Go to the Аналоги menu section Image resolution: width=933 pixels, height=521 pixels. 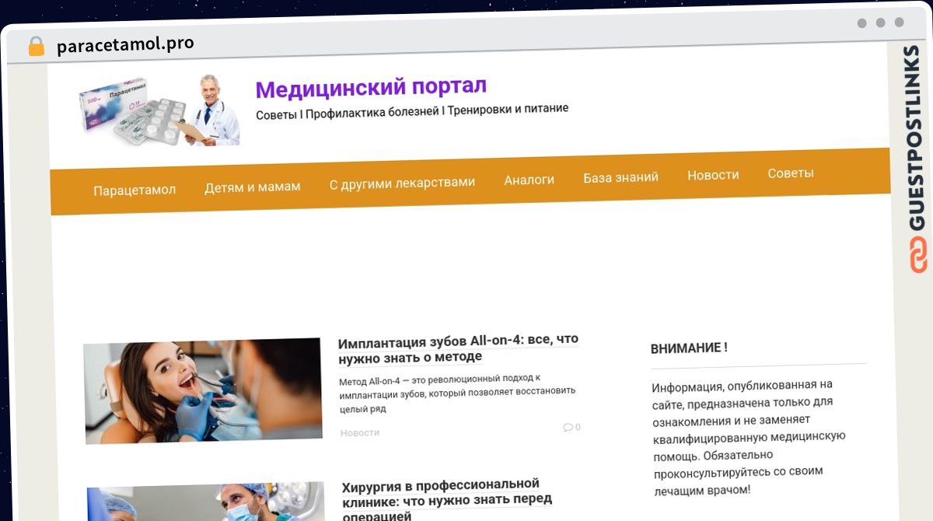(x=529, y=180)
